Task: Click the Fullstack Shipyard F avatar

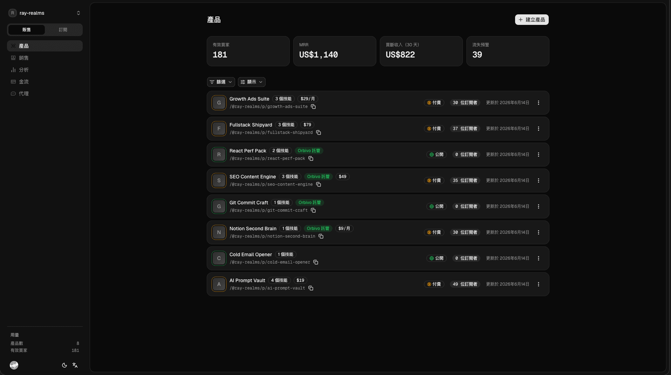Action: 219,129
